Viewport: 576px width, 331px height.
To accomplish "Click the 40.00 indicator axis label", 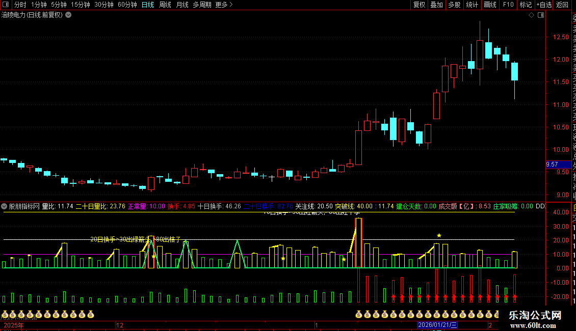I will click(x=561, y=212).
